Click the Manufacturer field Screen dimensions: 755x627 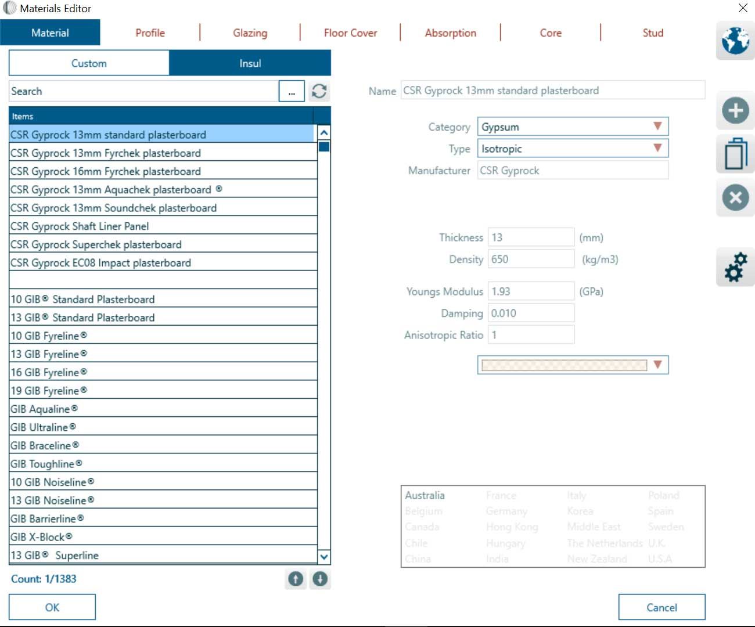[573, 171]
